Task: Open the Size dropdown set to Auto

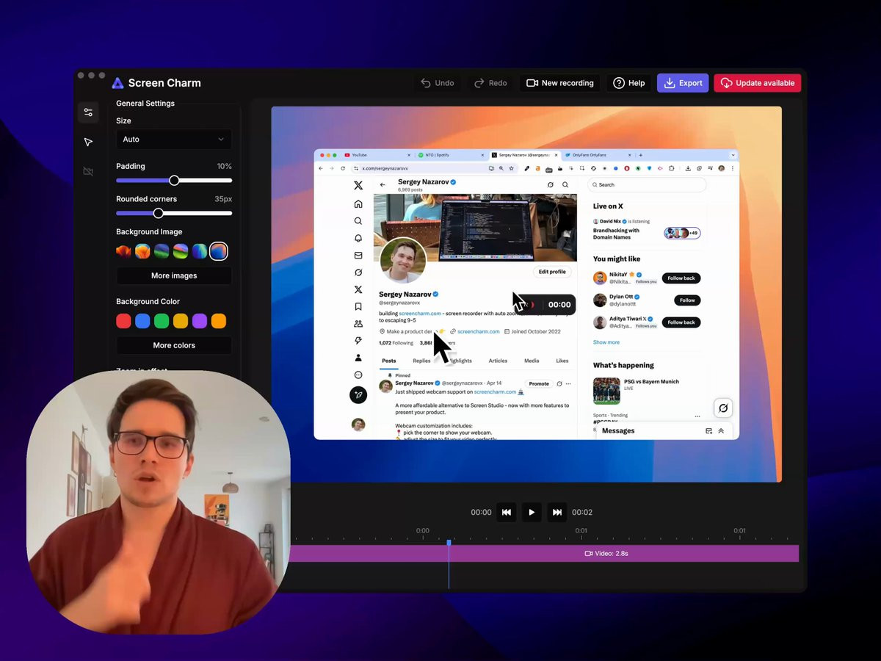Action: click(174, 140)
